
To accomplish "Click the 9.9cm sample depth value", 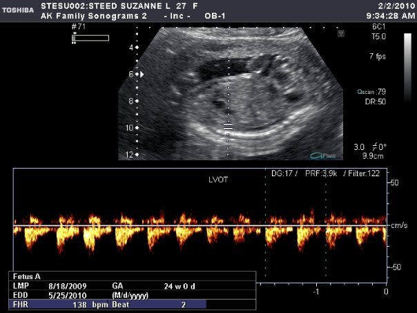I will 373,156.
